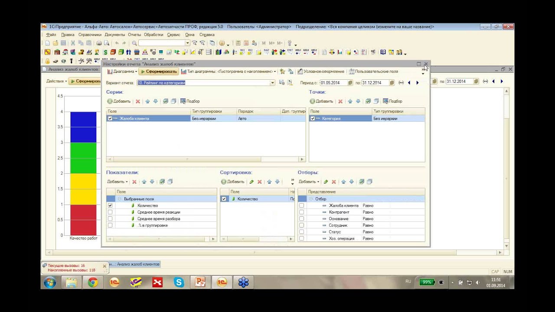Add a new field in Серии
555x312 pixels.
119,101
